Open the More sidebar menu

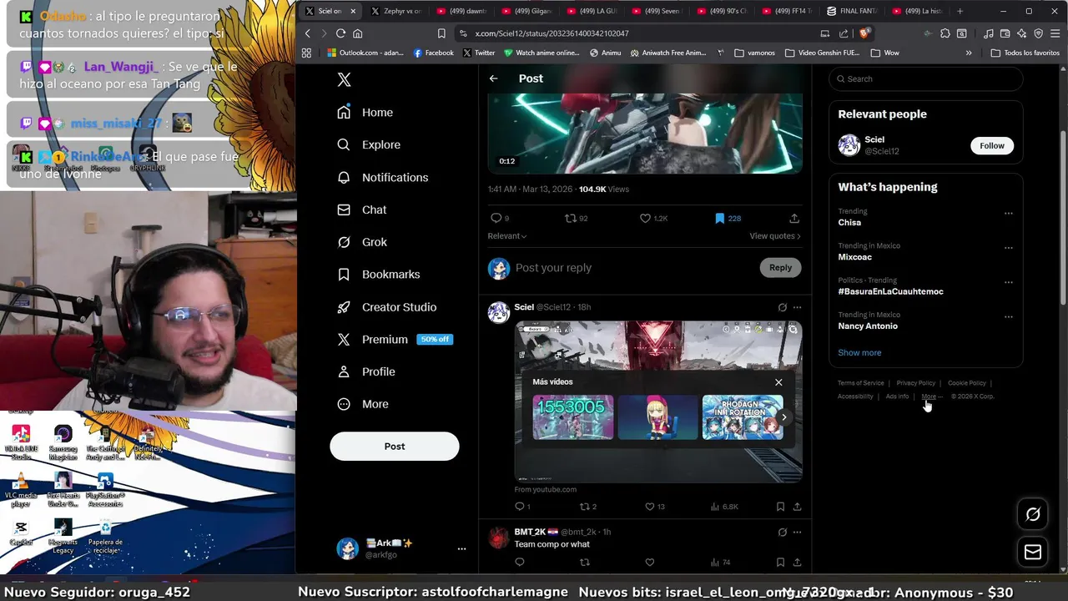click(x=362, y=404)
